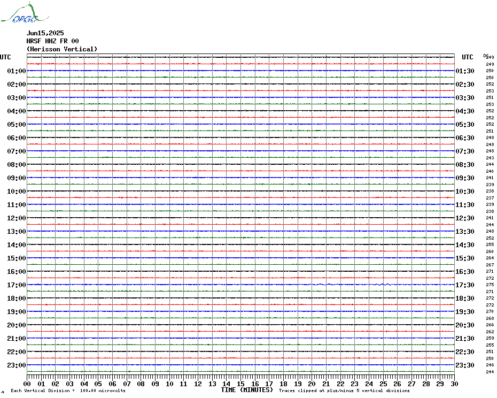Click minute label '00' on time axis
The image size is (497, 398).
(27, 384)
